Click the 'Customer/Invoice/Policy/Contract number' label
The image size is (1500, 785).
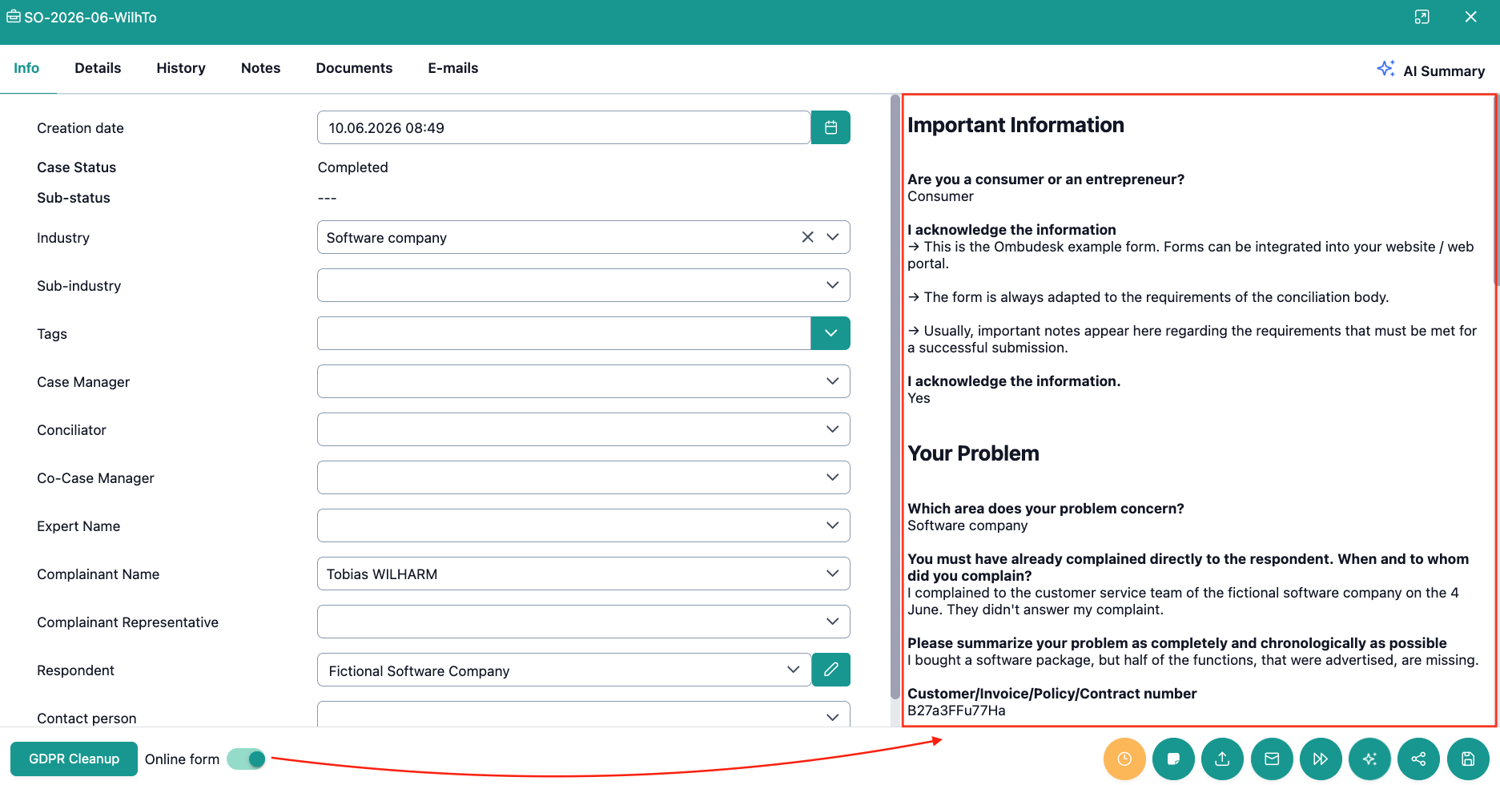pos(1052,694)
